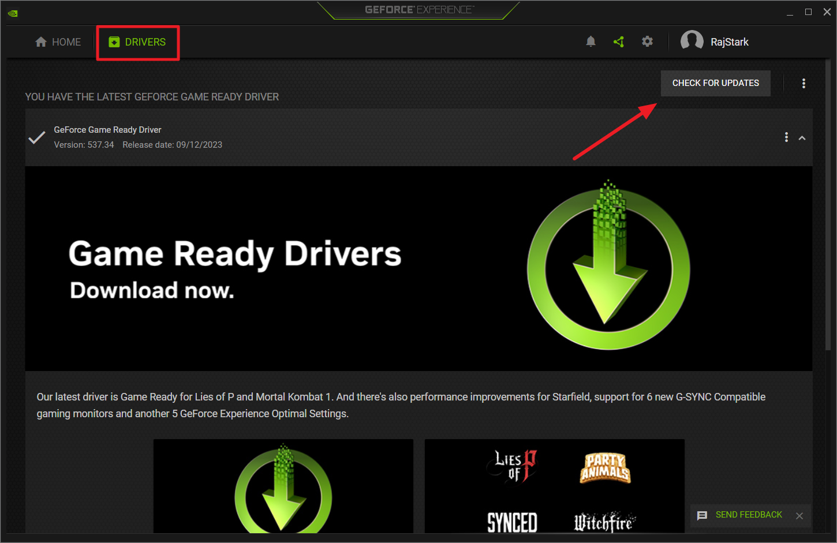Open the notifications bell
This screenshot has width=837, height=543.
tap(591, 42)
